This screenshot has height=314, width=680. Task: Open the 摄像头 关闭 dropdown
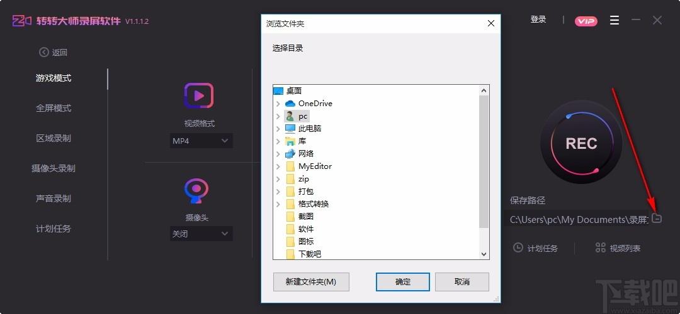pyautogui.click(x=201, y=234)
